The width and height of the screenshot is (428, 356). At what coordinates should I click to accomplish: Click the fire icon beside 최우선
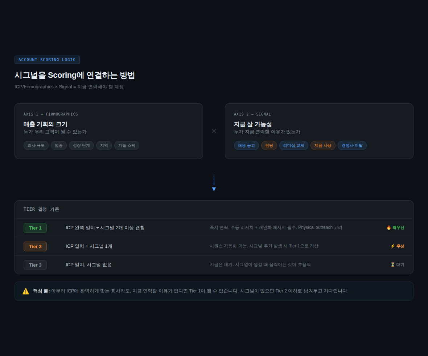[x=388, y=228]
